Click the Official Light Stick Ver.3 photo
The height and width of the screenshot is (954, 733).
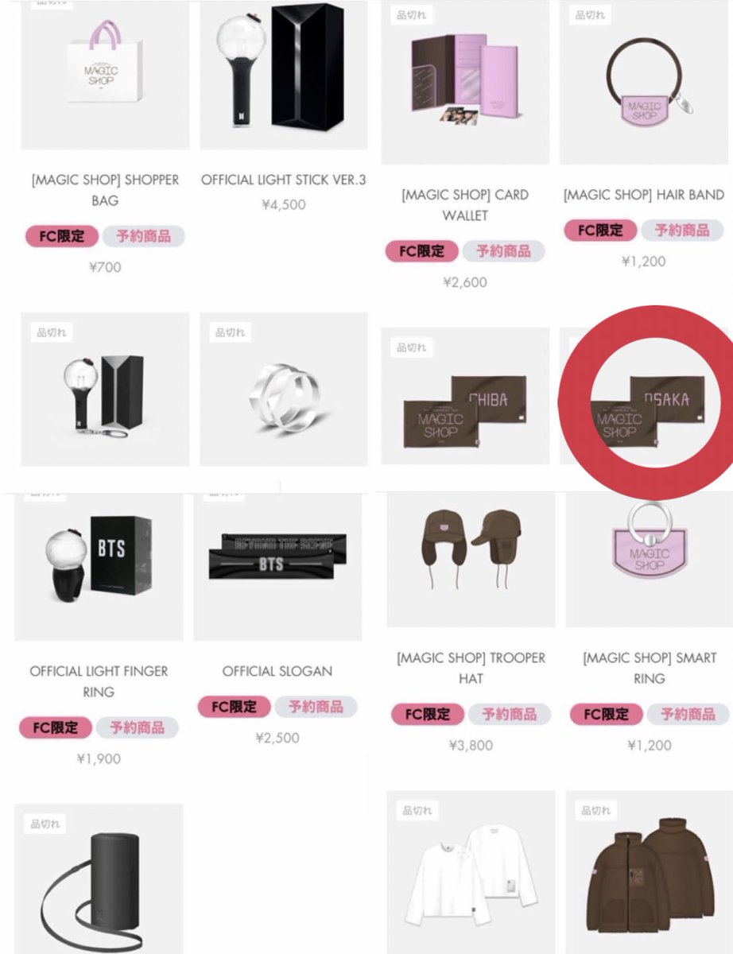coord(283,75)
